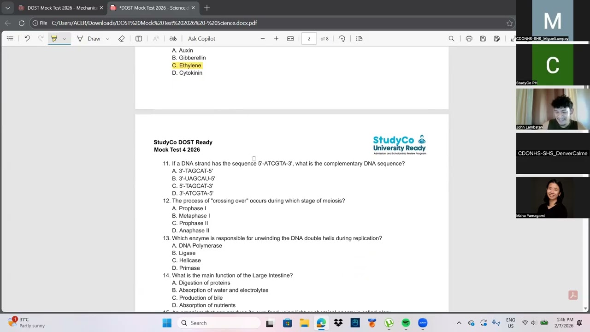Close the Mechanical mock test tab
The width and height of the screenshot is (590, 332).
pyautogui.click(x=101, y=8)
